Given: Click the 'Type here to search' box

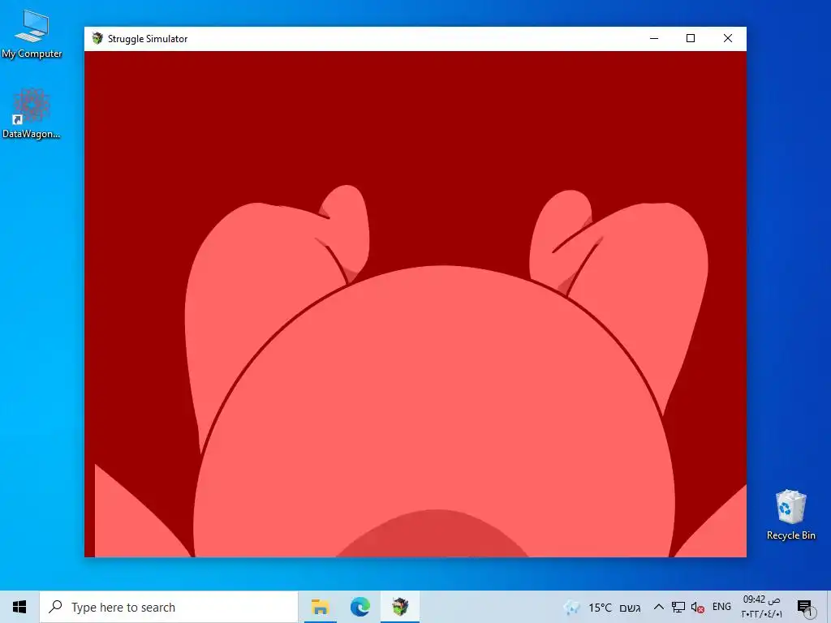Looking at the screenshot, I should tap(169, 607).
